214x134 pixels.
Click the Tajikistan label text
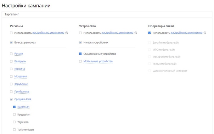(23, 122)
